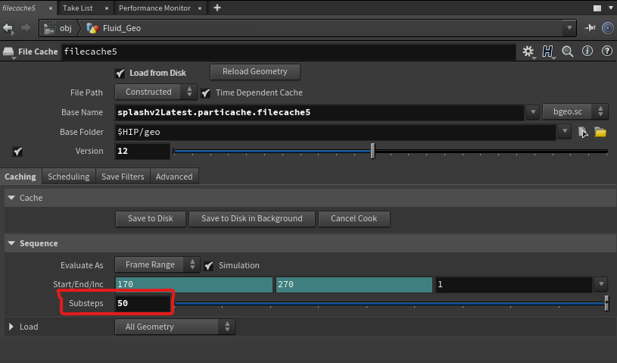This screenshot has height=363, width=617.
Task: Open the Base Name dropdown arrow
Action: pos(533,112)
